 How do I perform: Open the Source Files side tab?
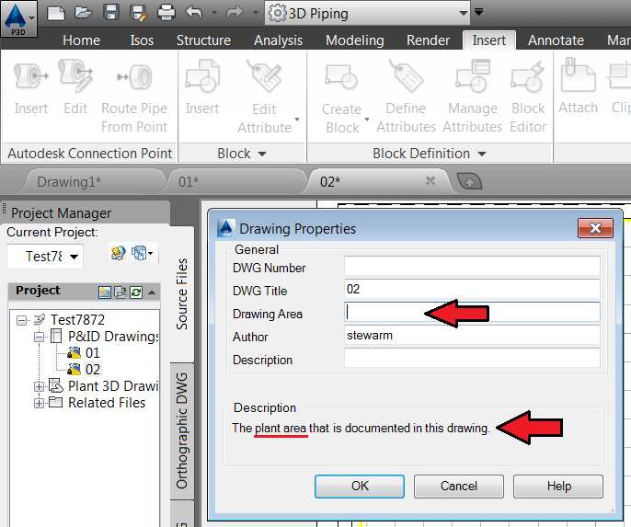point(182,293)
